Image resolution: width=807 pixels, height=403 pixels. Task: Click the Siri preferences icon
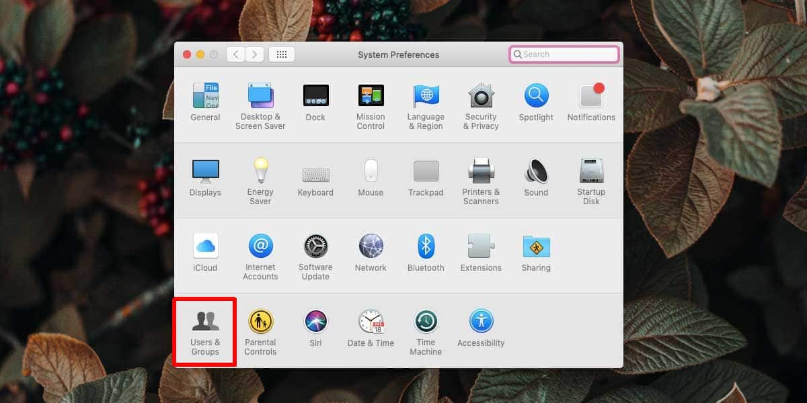(x=315, y=322)
